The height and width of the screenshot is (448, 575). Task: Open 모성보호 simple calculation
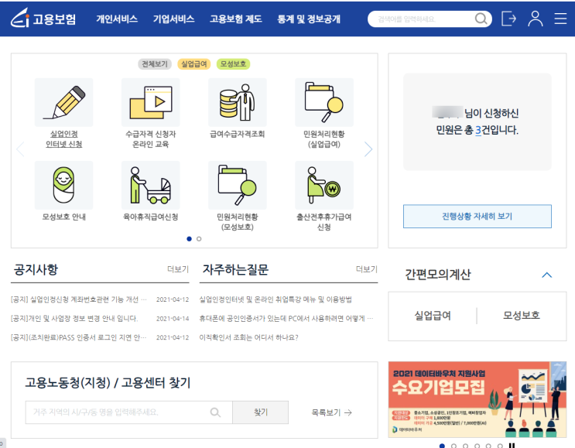(x=522, y=315)
